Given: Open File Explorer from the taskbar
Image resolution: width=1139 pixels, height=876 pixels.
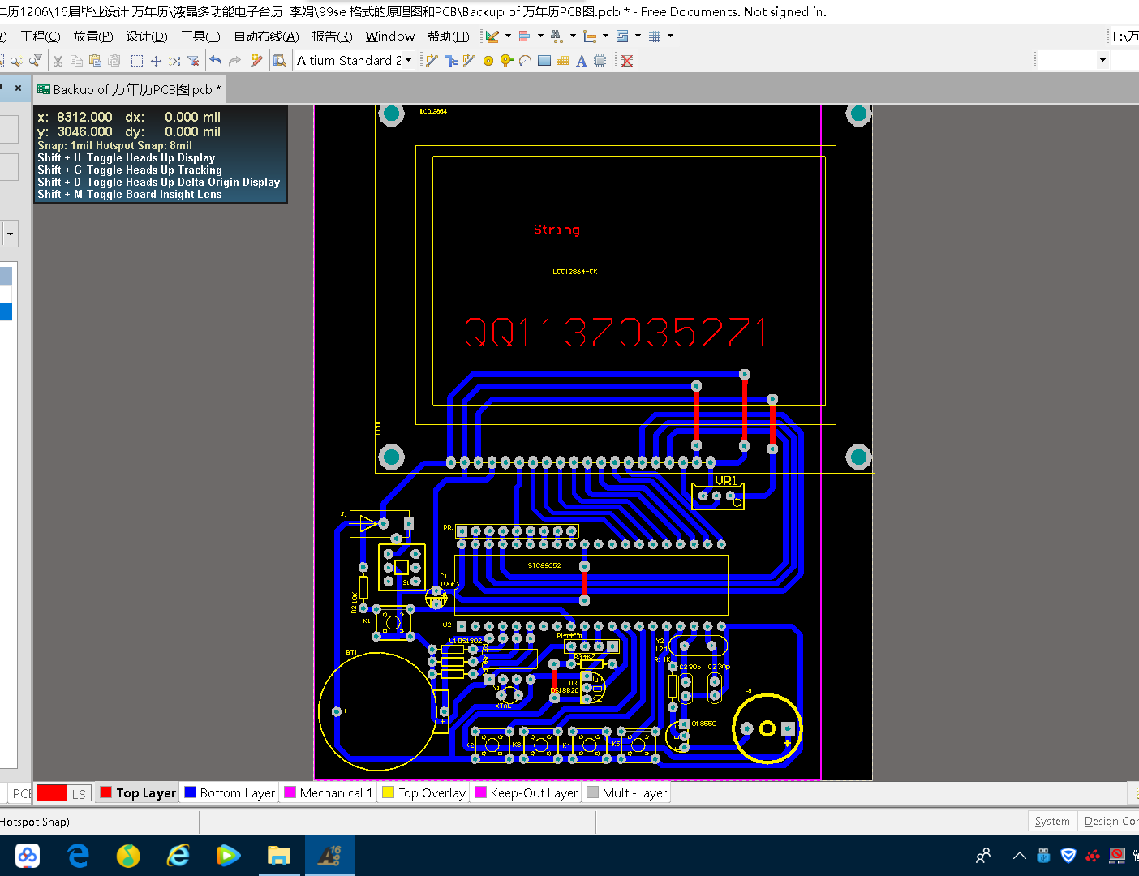Looking at the screenshot, I should pos(279,856).
